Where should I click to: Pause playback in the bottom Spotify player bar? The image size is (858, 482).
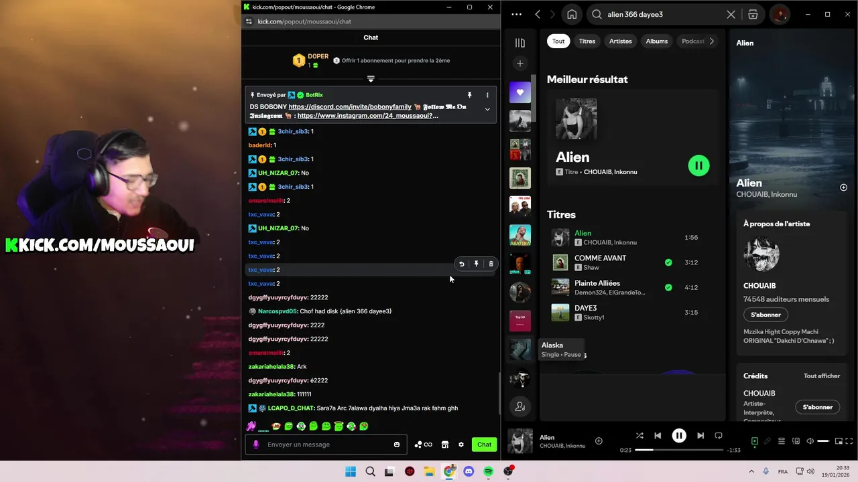pyautogui.click(x=679, y=435)
